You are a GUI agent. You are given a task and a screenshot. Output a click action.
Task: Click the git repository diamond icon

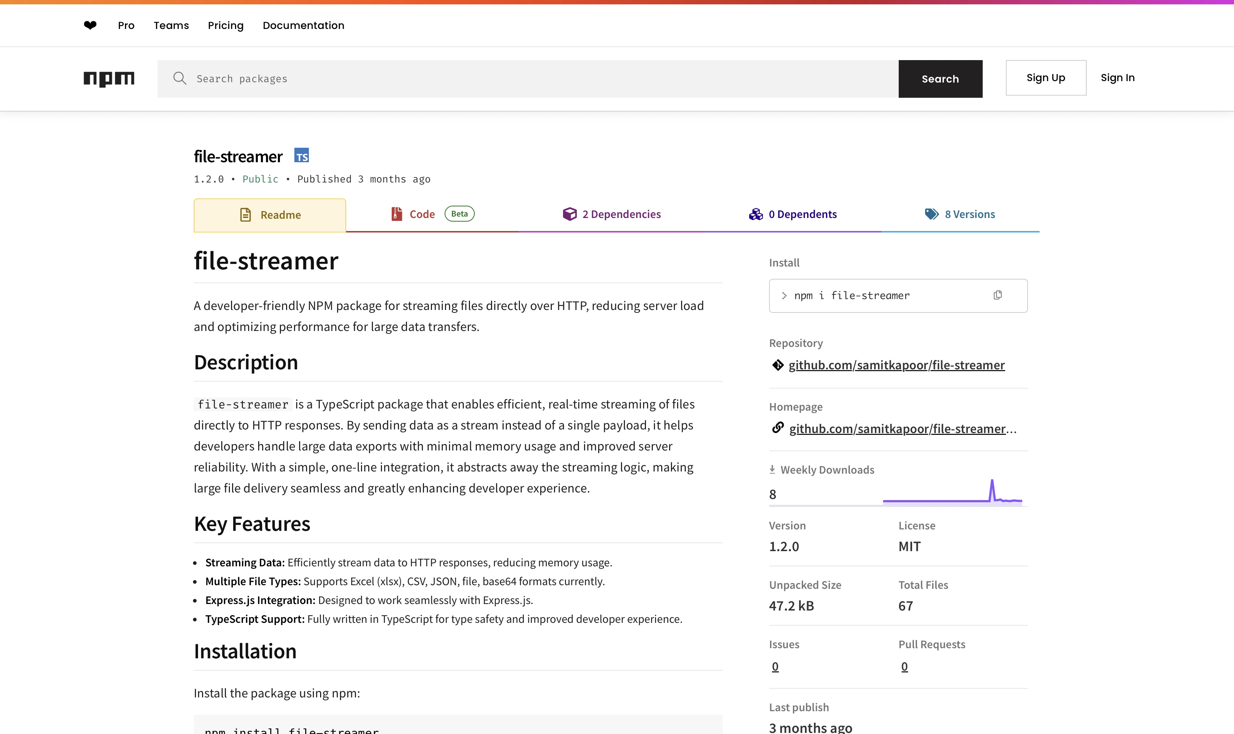[777, 365]
